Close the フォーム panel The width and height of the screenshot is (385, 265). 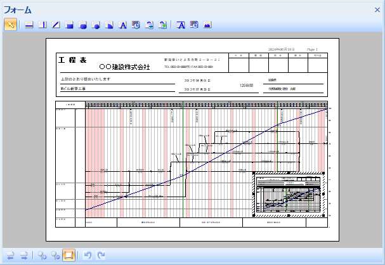tap(377, 10)
